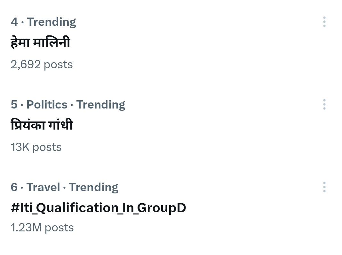The height and width of the screenshot is (255, 342).
Task: Open more options for हेमा मालिनी trend
Action: click(324, 22)
